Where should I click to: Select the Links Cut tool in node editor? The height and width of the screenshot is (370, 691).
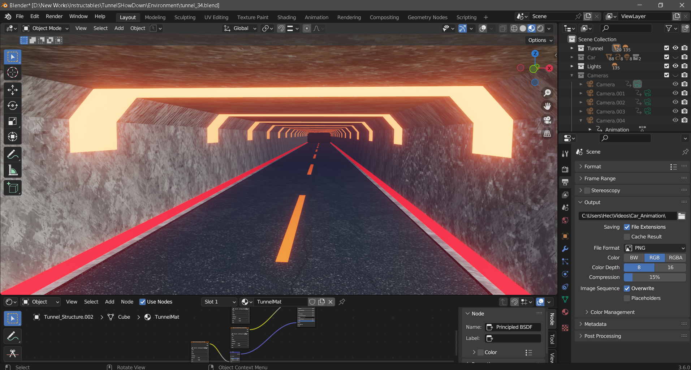tap(13, 353)
